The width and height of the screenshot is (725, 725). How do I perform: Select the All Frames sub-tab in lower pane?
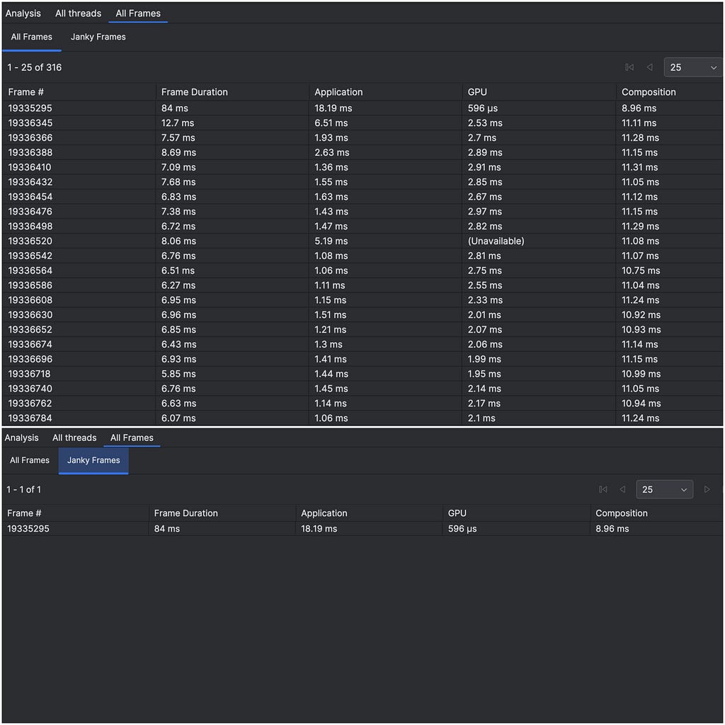coord(30,460)
